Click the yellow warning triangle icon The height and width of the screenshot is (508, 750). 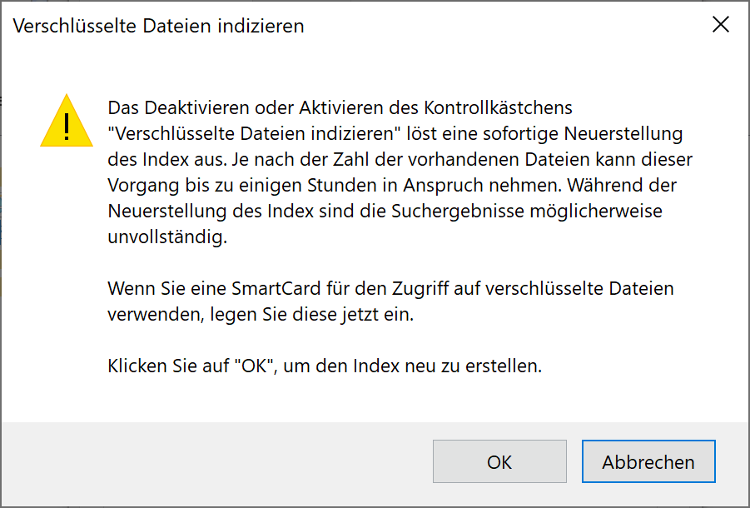tap(67, 121)
